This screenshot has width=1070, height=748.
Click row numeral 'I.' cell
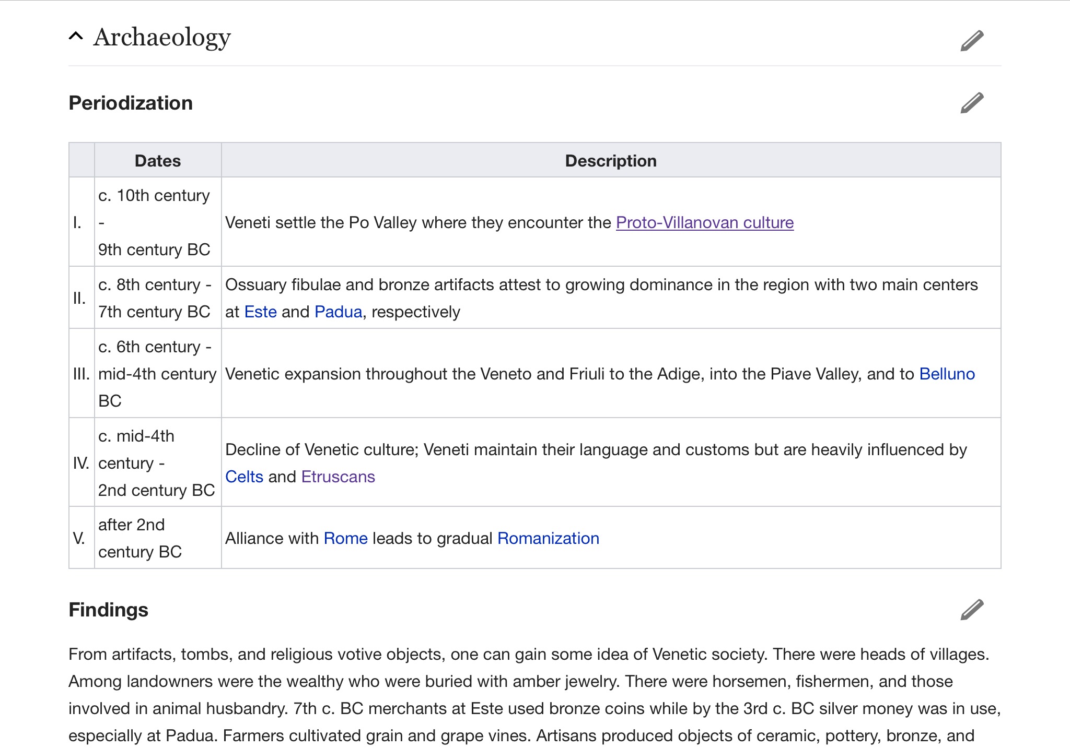tap(82, 222)
